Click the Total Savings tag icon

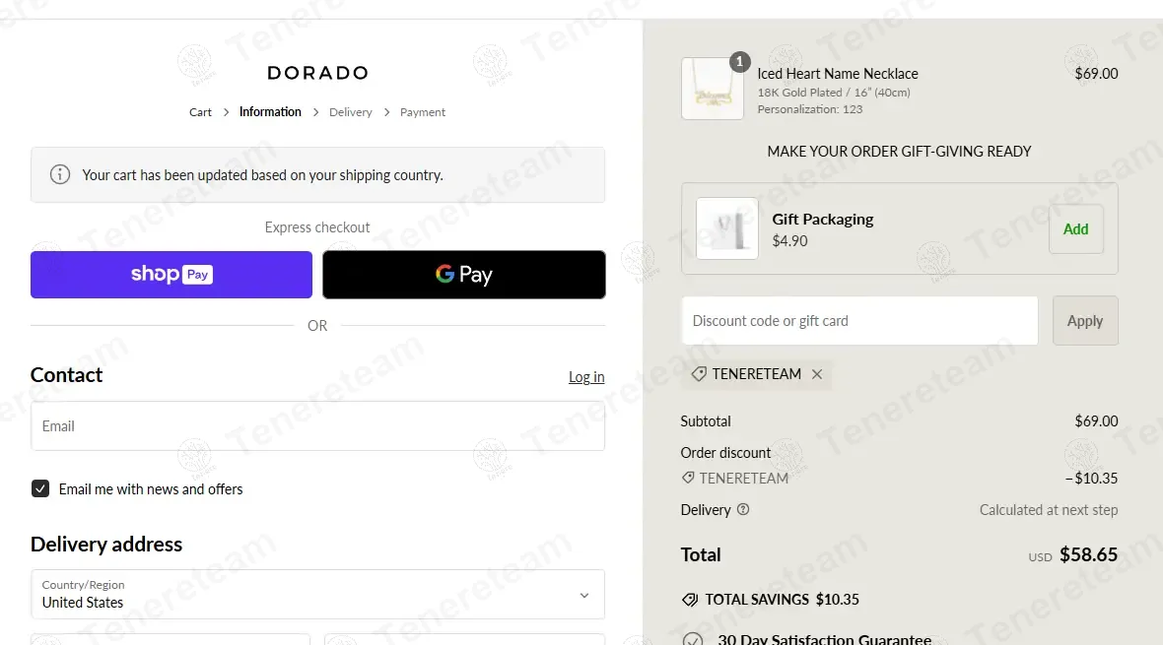pos(690,600)
